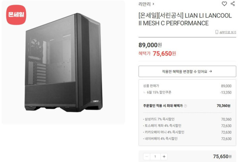Open the APP으로 보기 link

(x=228, y=32)
